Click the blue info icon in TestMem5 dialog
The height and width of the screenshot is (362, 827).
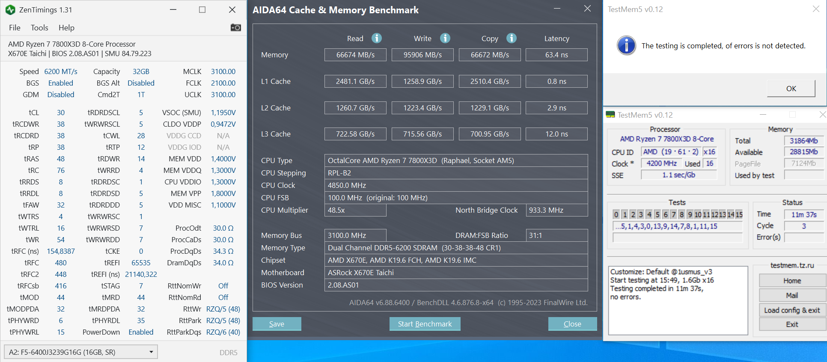tap(626, 45)
